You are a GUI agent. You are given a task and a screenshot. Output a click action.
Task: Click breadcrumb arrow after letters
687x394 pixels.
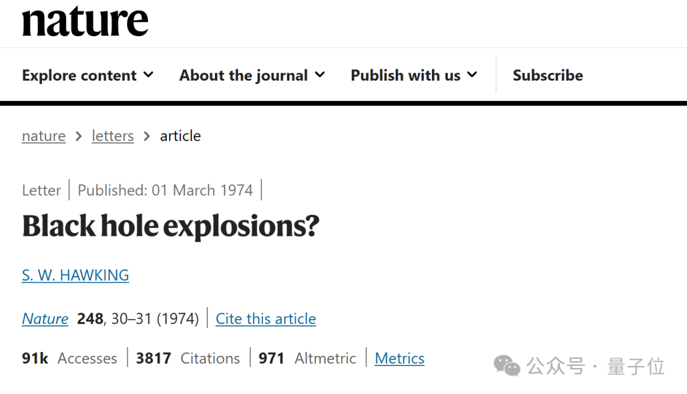[147, 136]
